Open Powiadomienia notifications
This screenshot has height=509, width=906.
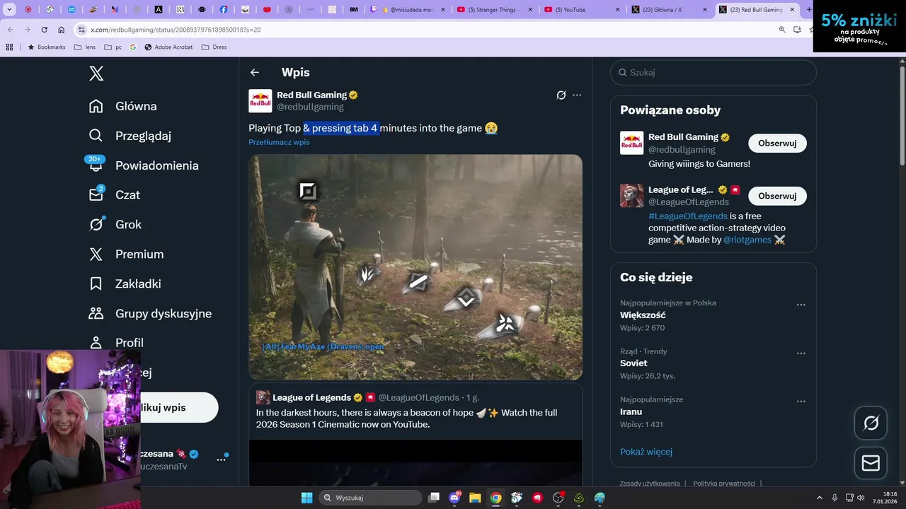(x=144, y=165)
